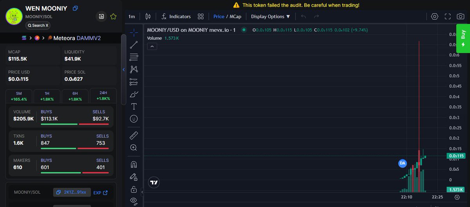Open the candle chart style selector
The image size is (470, 207).
pyautogui.click(x=148, y=16)
